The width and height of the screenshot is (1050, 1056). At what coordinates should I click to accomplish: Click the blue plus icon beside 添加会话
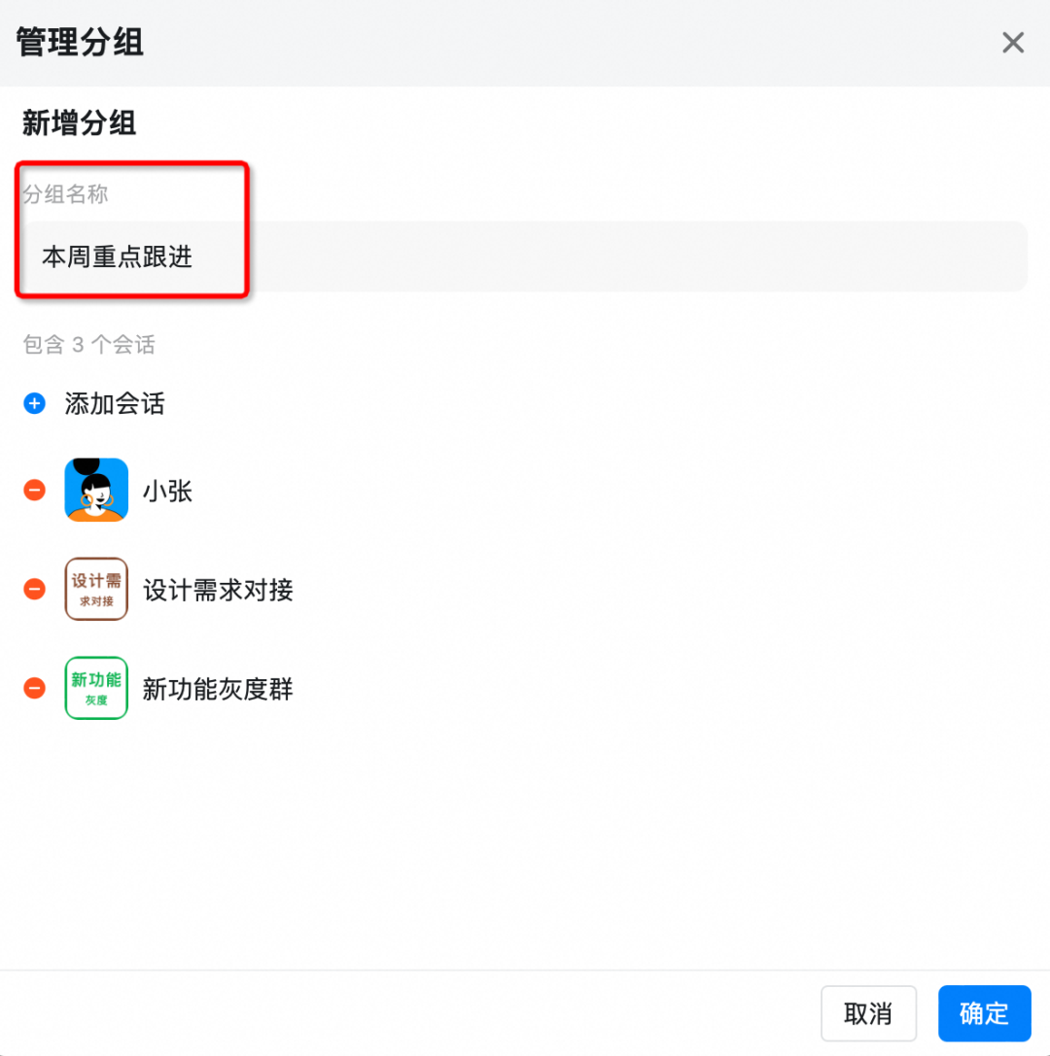(34, 403)
